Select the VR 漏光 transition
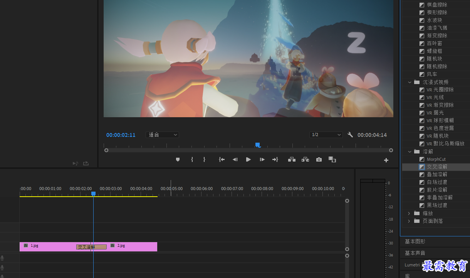Viewport: 470px width, 278px height. (x=435, y=113)
